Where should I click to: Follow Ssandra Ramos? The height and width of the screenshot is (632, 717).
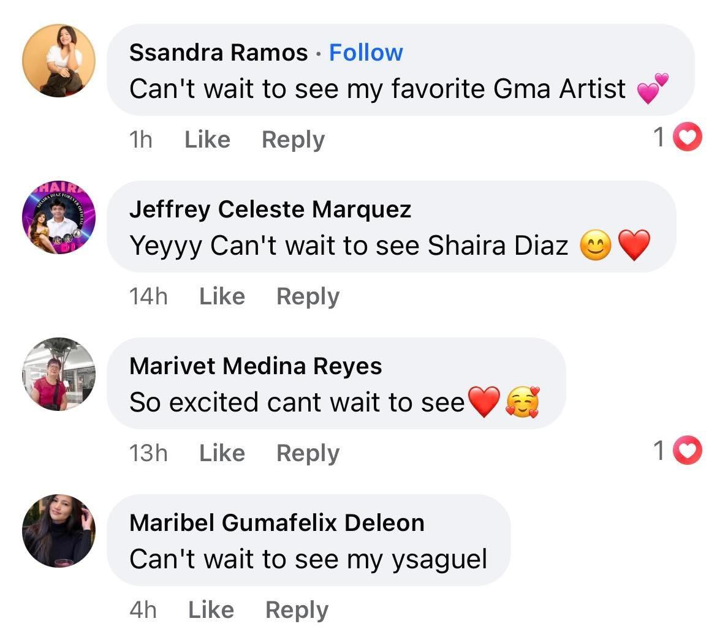pos(366,53)
